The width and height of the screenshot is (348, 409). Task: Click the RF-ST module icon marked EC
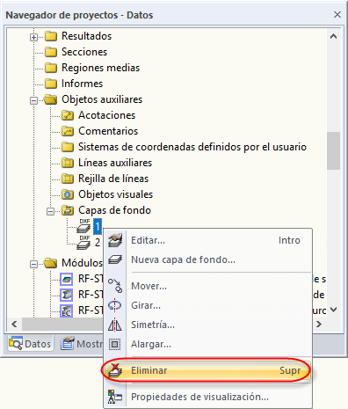(66, 310)
